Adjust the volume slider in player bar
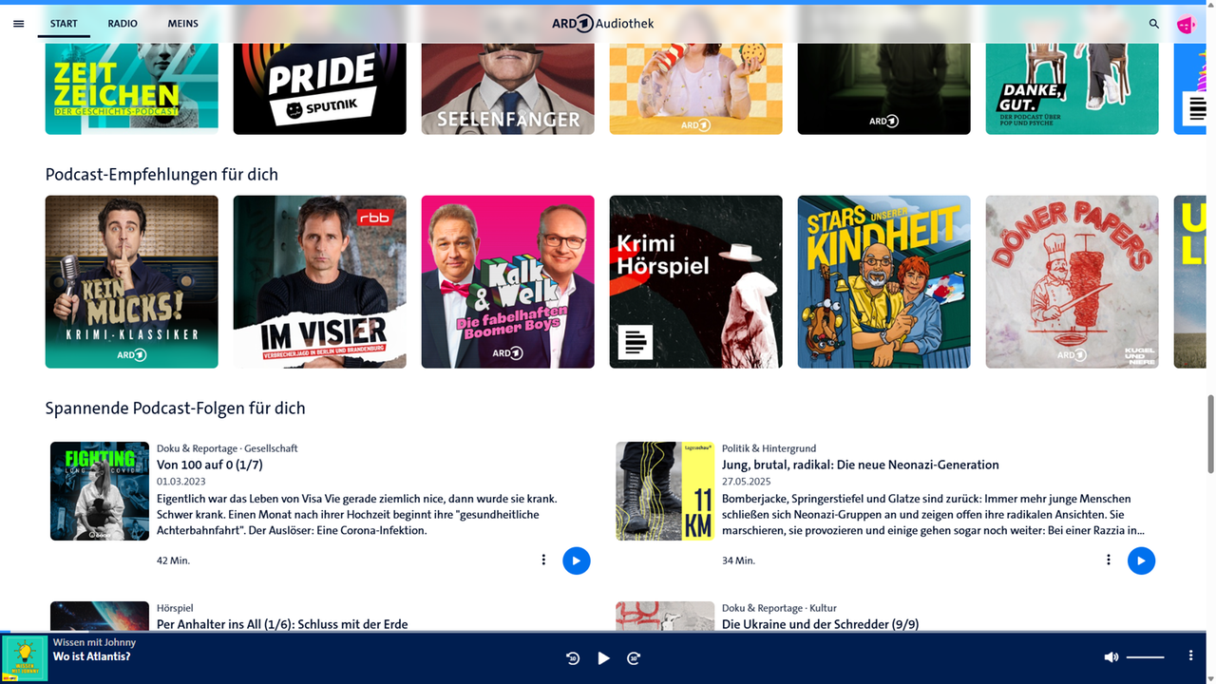 (x=1145, y=657)
